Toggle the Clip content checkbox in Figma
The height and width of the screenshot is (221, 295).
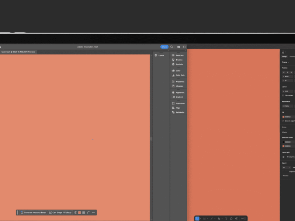pyautogui.click(x=283, y=95)
